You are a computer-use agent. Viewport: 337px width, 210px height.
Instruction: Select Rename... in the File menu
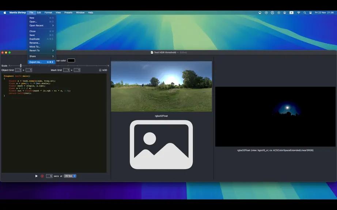coord(41,43)
